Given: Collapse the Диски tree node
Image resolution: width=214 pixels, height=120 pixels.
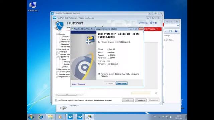Looking at the screenshot, I should click(x=60, y=59).
